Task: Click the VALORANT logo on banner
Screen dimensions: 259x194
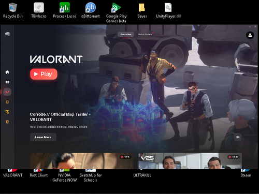Action: pyautogui.click(x=56, y=59)
